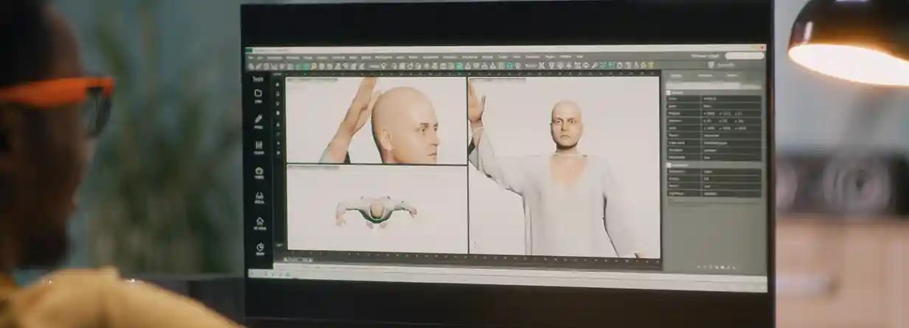
Task: Select the full-body front character viewport
Action: pyautogui.click(x=564, y=167)
